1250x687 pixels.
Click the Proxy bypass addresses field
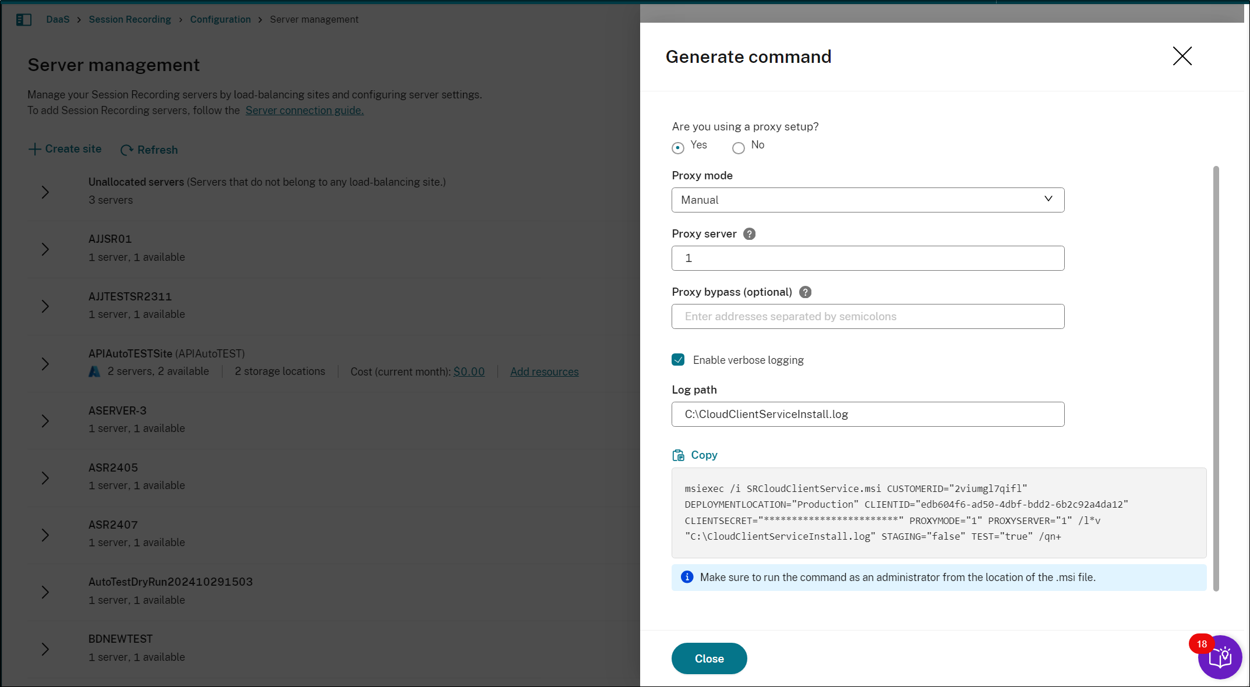(x=867, y=316)
